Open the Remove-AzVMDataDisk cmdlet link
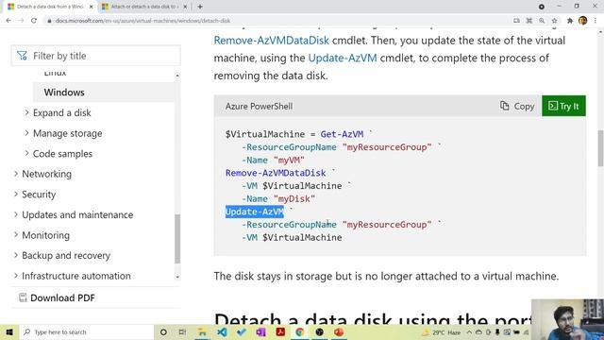Screen dimensions: 604x340 [271, 41]
